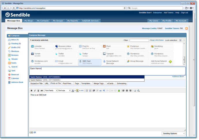
Task: Open the Font size dropdown
Action: pyautogui.click(x=64, y=91)
